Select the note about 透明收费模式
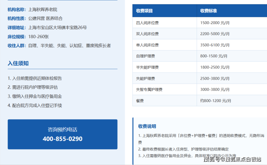 coord(201,139)
